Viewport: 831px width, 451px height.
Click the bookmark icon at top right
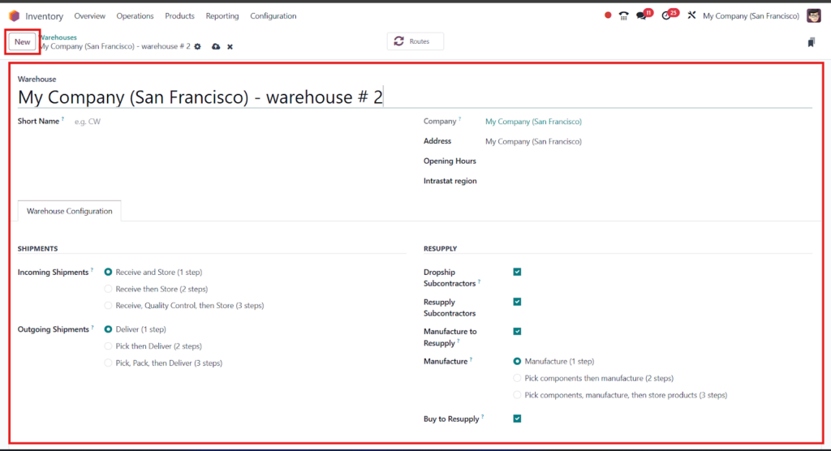pos(812,42)
